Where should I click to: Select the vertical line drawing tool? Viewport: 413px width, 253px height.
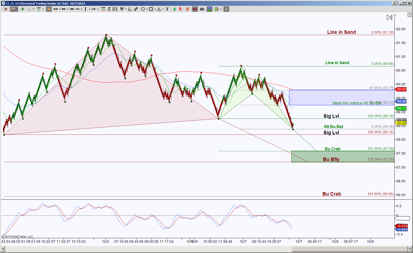86,9
